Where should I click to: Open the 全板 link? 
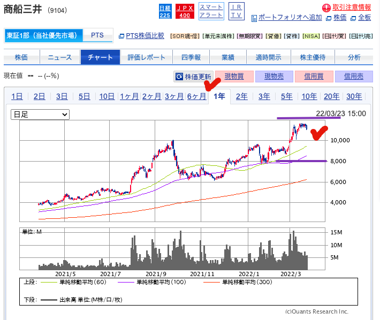click(x=364, y=18)
